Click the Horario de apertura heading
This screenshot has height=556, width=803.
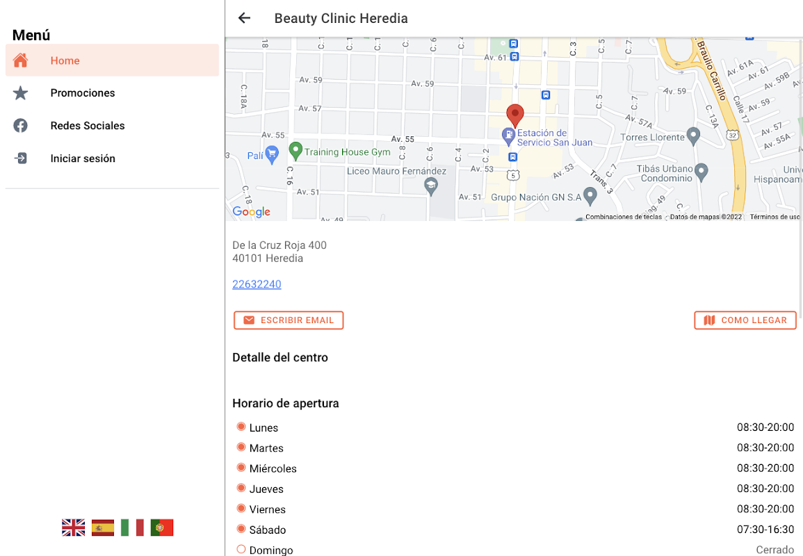[286, 403]
